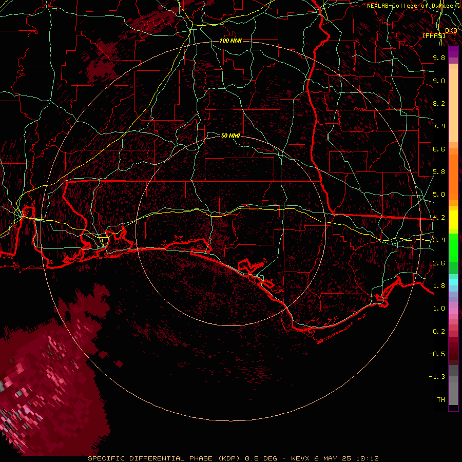Select the -1.3 scale value

coord(437,377)
